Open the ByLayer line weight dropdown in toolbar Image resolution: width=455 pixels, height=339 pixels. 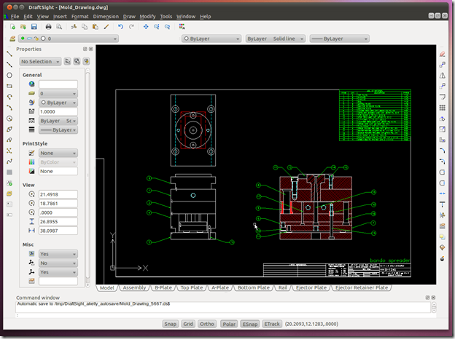(340, 39)
